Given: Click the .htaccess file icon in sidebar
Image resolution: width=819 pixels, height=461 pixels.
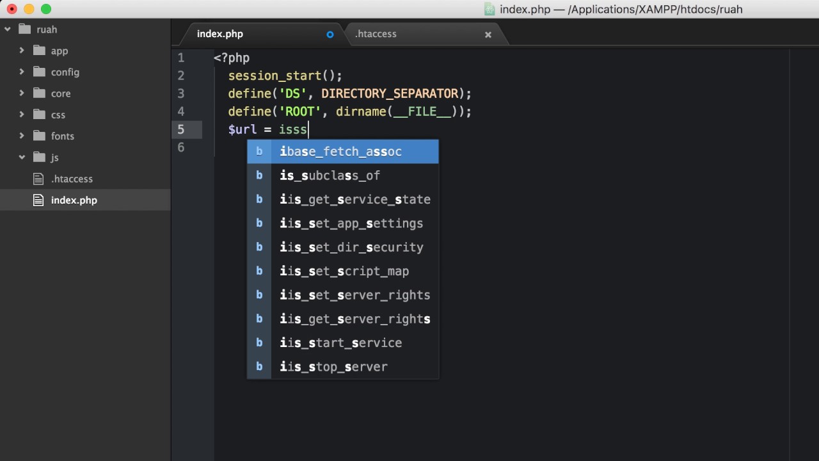Looking at the screenshot, I should 39,179.
